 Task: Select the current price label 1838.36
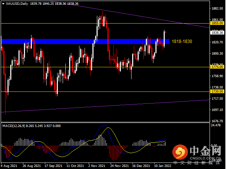click(217, 33)
